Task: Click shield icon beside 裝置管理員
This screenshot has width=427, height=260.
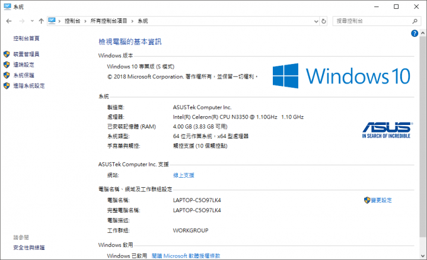Action: (x=7, y=54)
